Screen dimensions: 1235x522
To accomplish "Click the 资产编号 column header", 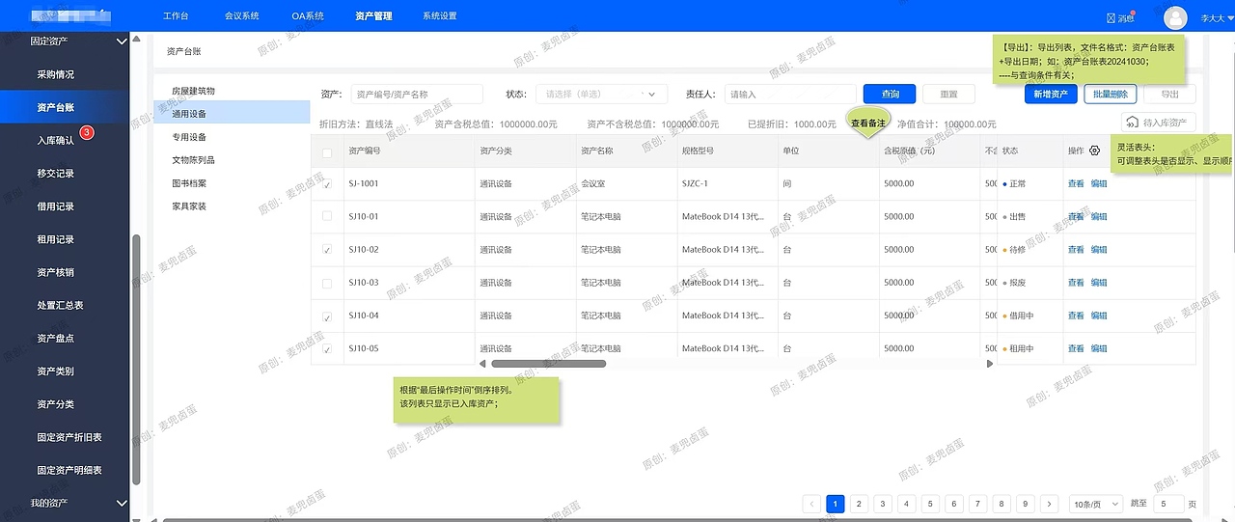I will (365, 151).
